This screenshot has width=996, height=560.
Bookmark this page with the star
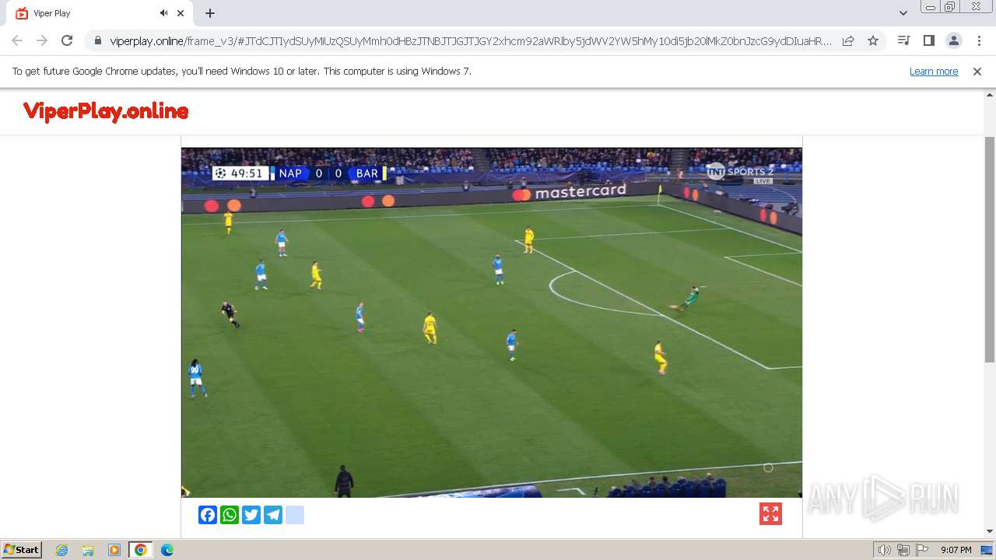(x=873, y=40)
